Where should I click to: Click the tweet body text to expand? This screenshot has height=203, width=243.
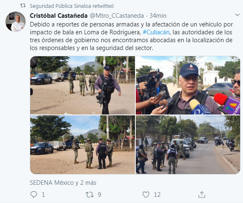131,36
